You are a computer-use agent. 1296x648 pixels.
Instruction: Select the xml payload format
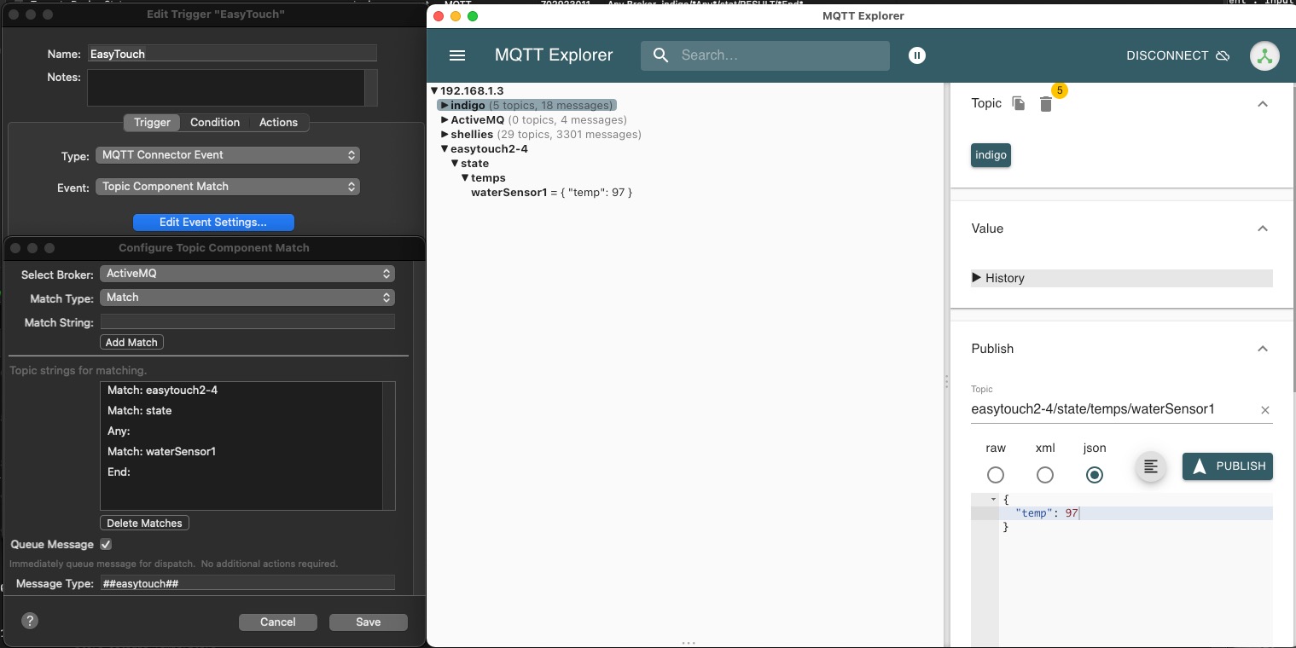point(1045,475)
